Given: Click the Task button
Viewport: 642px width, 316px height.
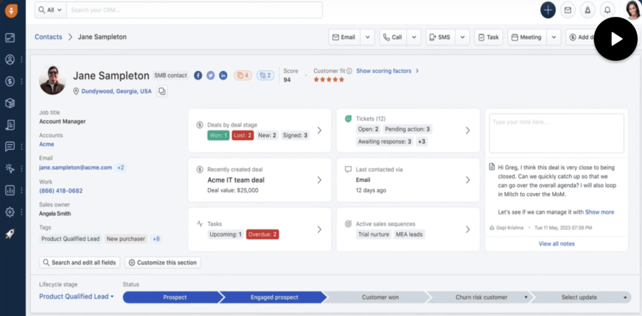Looking at the screenshot, I should point(488,38).
